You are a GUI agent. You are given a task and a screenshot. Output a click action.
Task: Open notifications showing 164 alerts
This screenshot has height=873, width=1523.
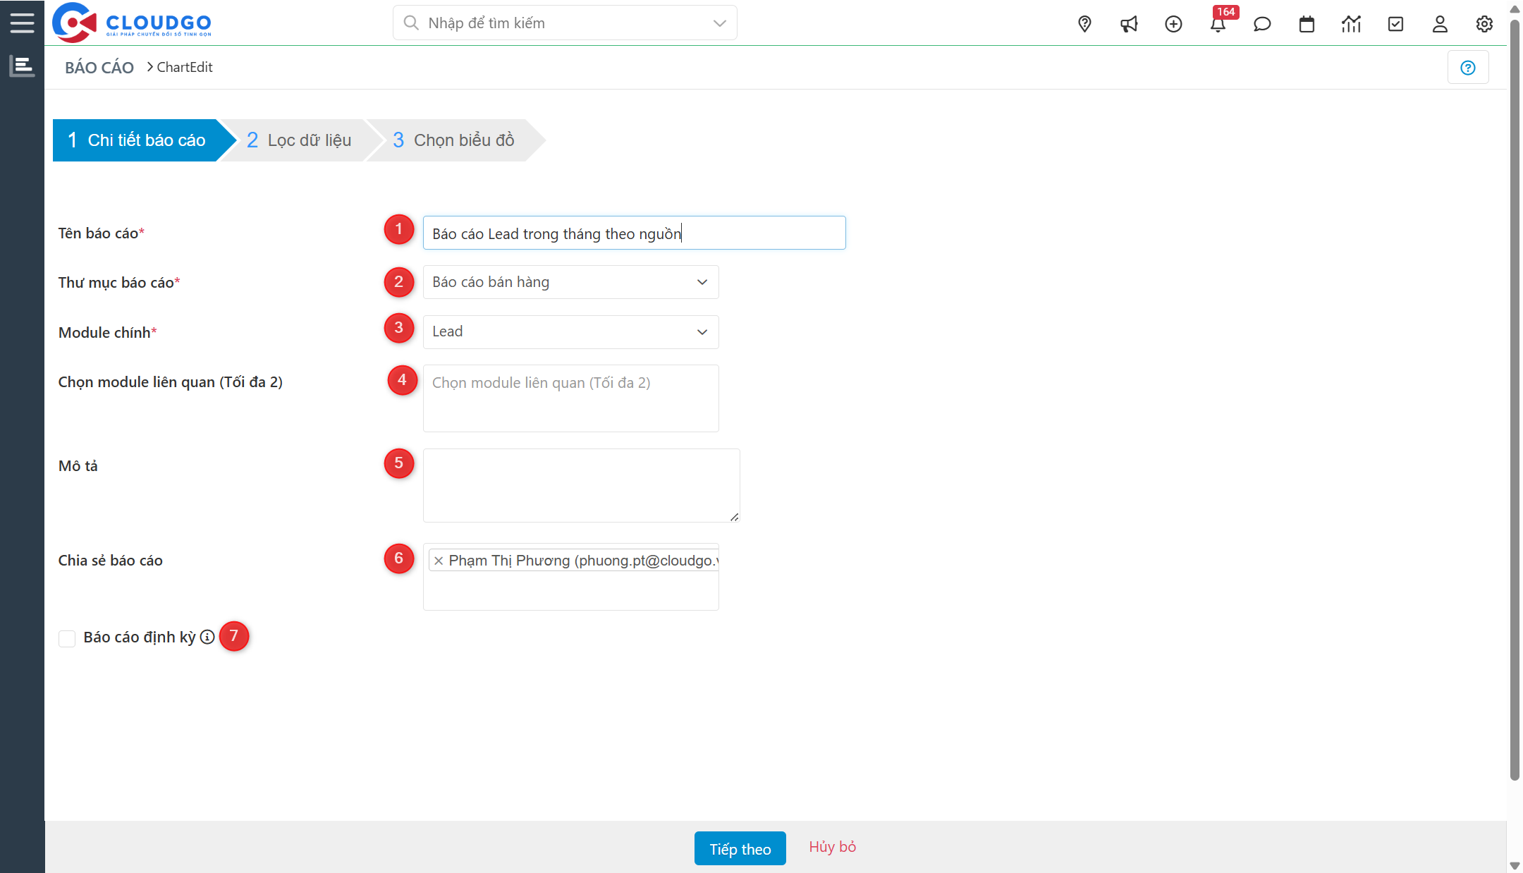(1218, 23)
